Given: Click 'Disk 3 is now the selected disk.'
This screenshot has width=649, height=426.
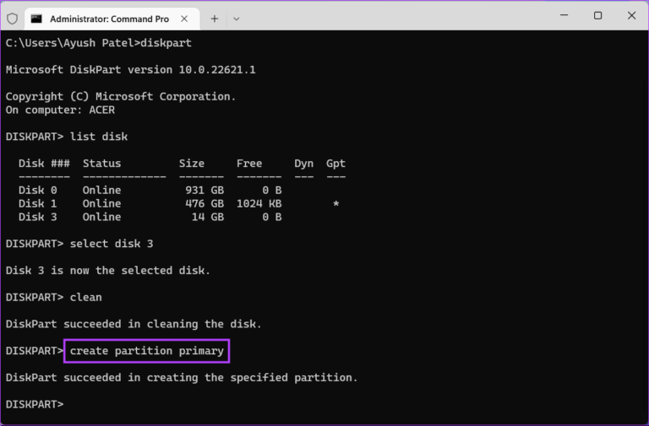Looking at the screenshot, I should 108,271.
